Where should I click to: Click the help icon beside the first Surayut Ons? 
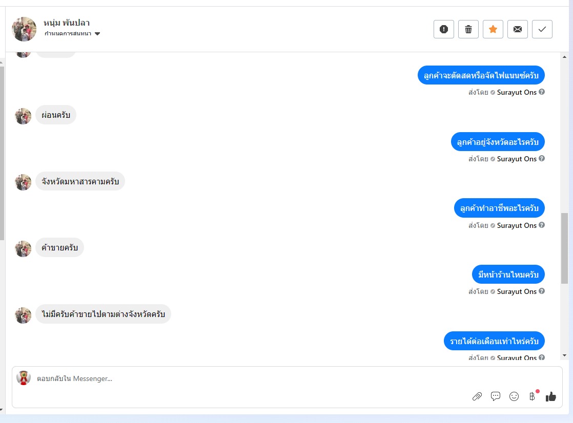[542, 92]
